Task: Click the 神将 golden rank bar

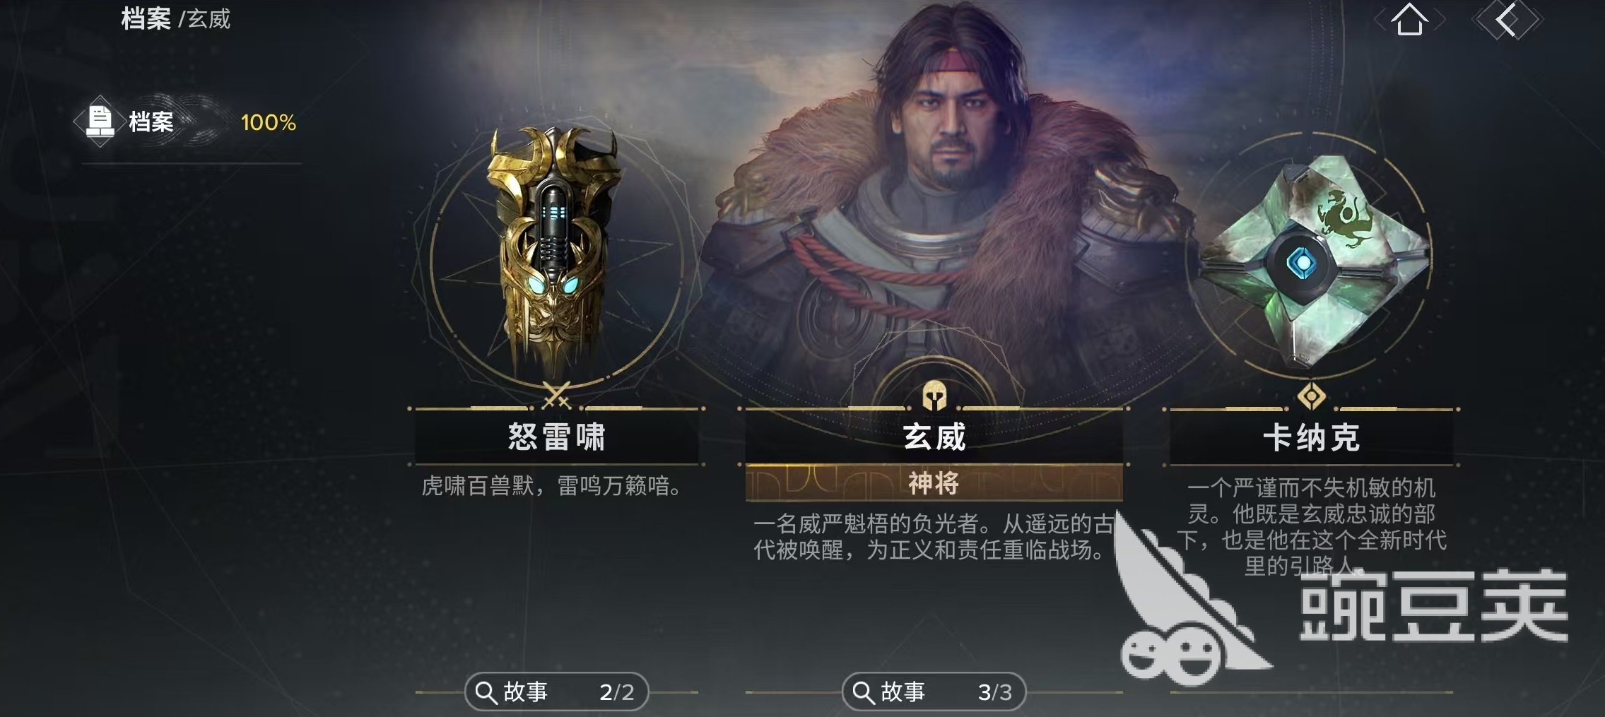Action: coord(934,484)
